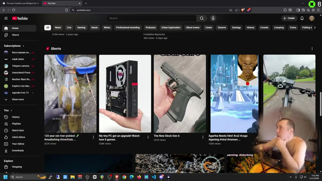Play the tiny PC upgrade short

[x=125, y=94]
